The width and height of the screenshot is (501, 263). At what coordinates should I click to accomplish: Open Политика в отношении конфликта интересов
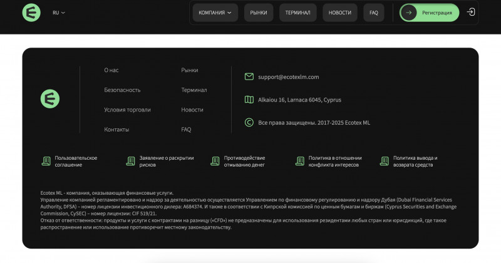335,162
